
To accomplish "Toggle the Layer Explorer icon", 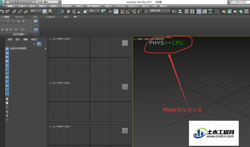I will pos(192,11).
